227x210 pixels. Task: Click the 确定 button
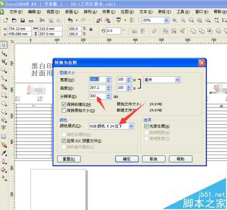[x=127, y=159]
